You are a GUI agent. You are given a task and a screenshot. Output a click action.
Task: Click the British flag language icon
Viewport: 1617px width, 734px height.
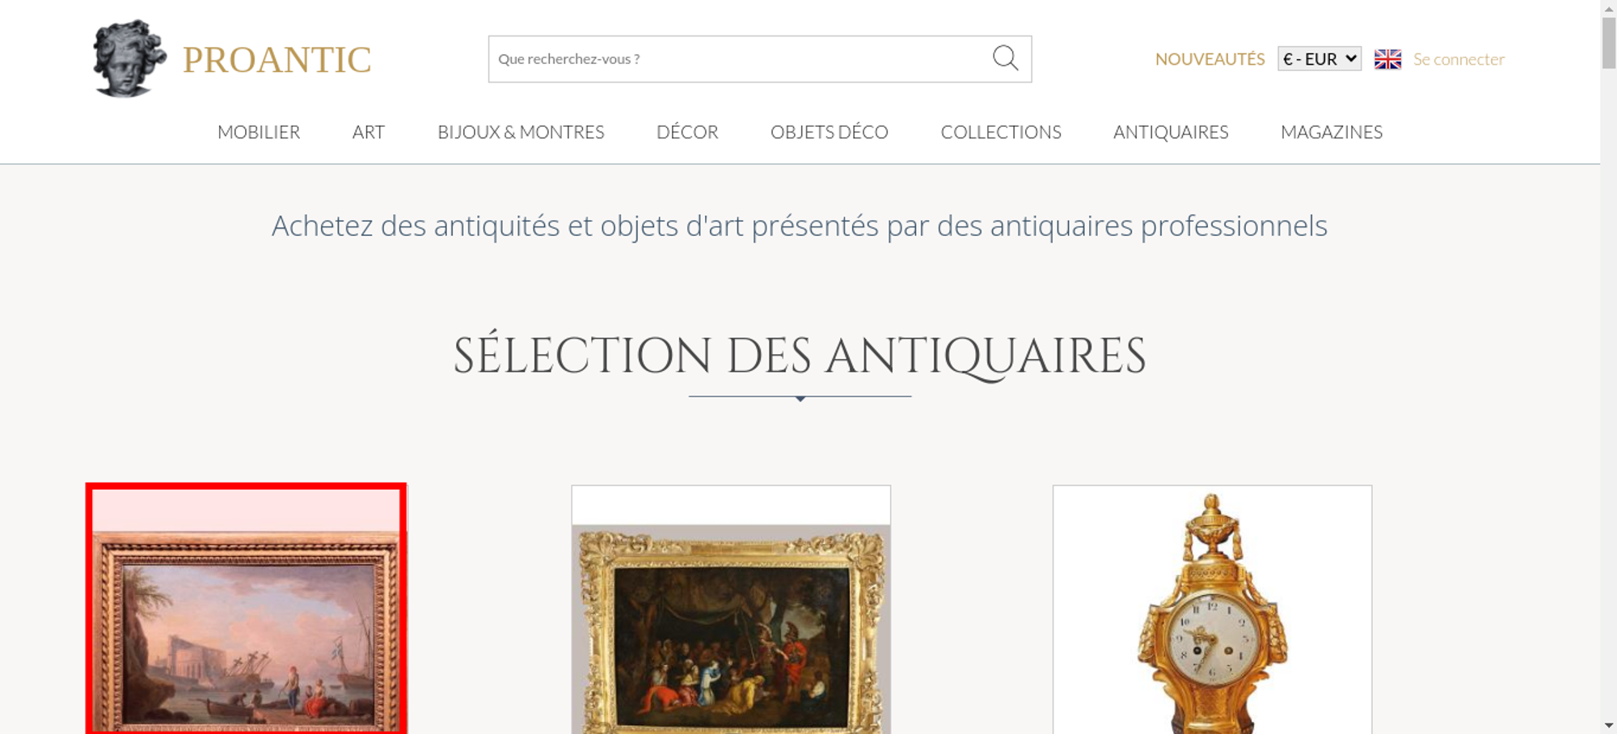pos(1387,59)
